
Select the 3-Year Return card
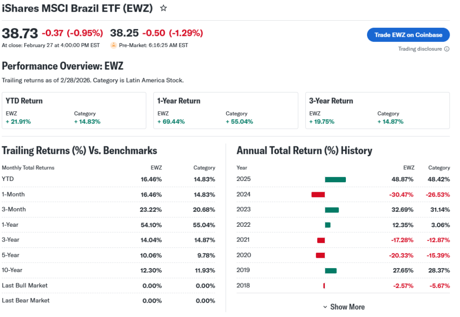[x=377, y=110]
